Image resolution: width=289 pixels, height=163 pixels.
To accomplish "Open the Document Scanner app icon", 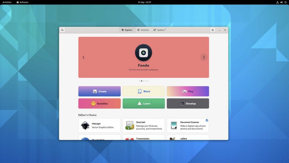I will [174, 125].
